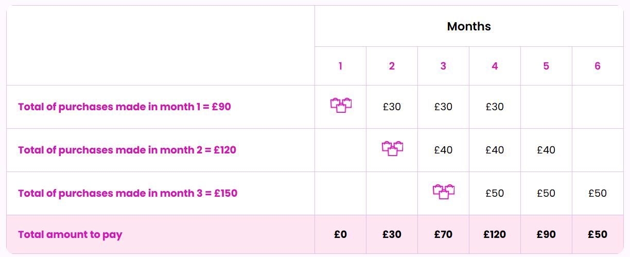Select row label for month 2 purchases £120
630x257 pixels.
(x=127, y=150)
